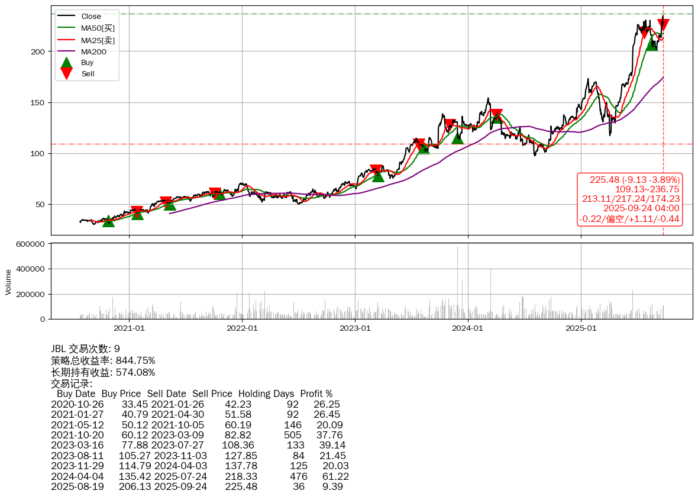Click the red price info box on chart
The height and width of the screenshot is (497, 698).
pos(630,199)
